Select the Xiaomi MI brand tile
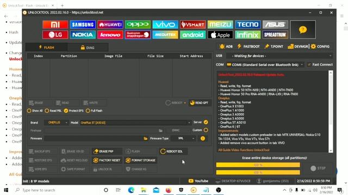 point(55,24)
